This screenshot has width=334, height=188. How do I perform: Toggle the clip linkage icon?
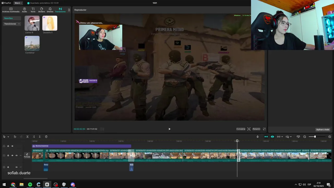(x=278, y=137)
